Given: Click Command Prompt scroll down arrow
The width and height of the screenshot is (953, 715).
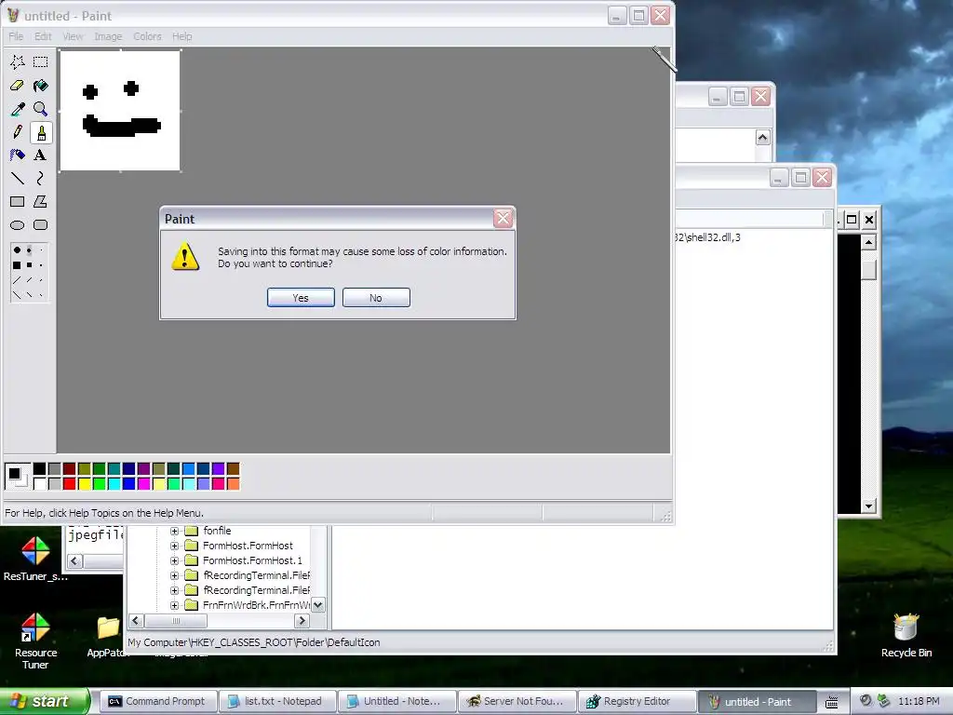Looking at the screenshot, I should click(869, 506).
